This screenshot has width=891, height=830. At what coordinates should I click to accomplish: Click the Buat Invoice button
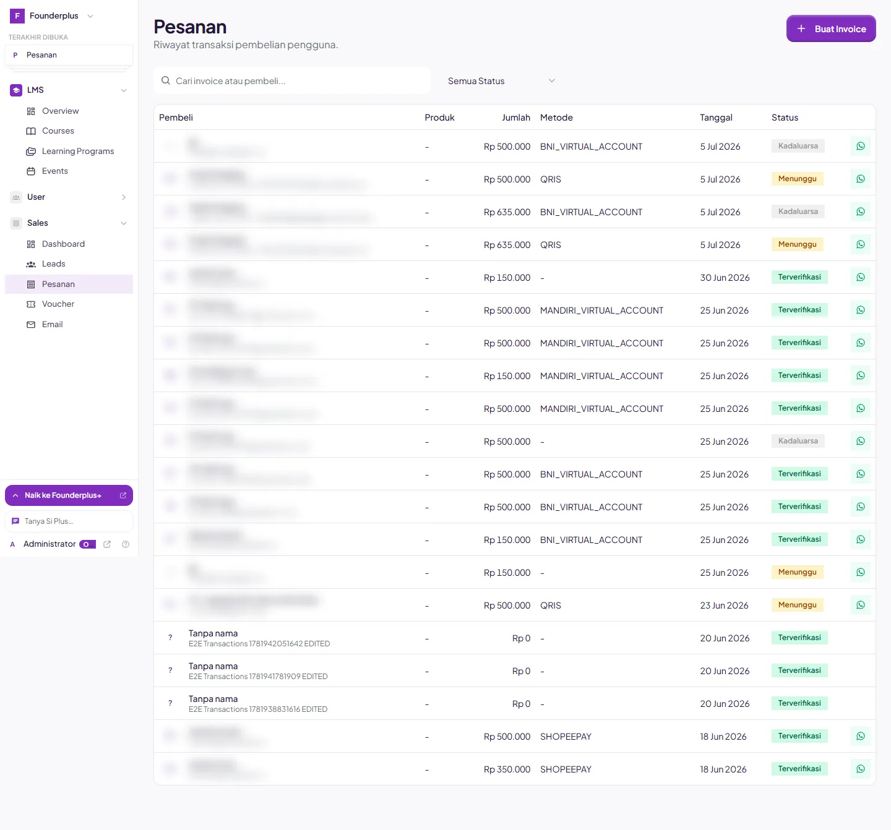831,28
